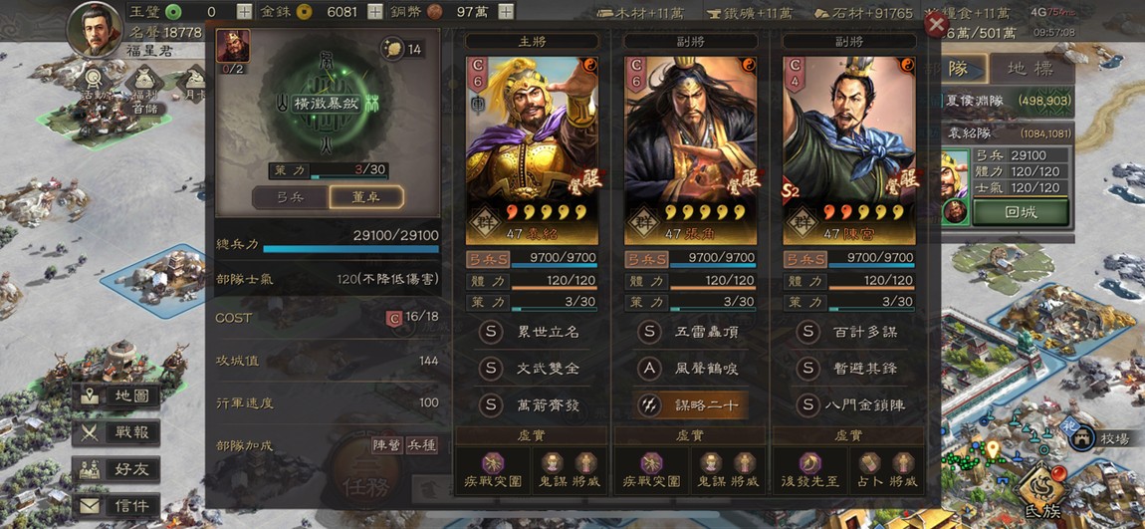
Task: Click the 回城 return to city button
Action: click(1021, 212)
